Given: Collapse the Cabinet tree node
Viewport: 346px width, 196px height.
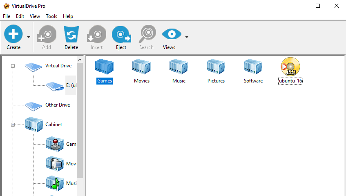Looking at the screenshot, I should [x=13, y=125].
